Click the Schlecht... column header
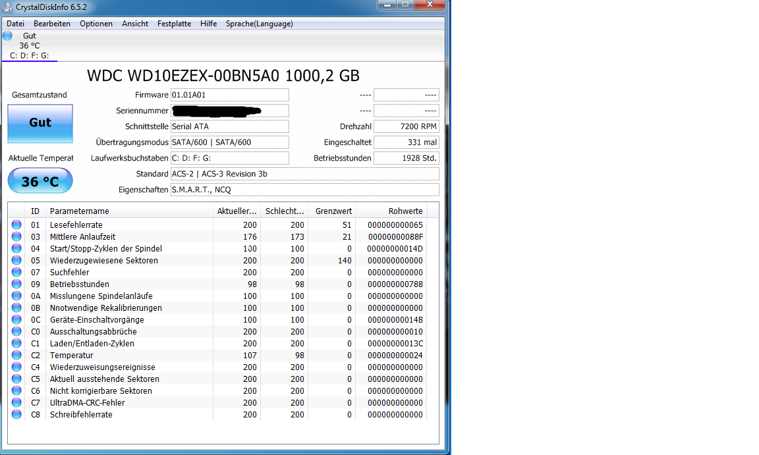This screenshot has height=455, width=759. 284,211
